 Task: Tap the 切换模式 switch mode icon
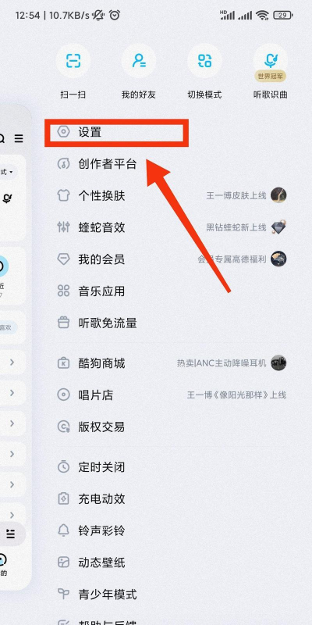(x=204, y=61)
